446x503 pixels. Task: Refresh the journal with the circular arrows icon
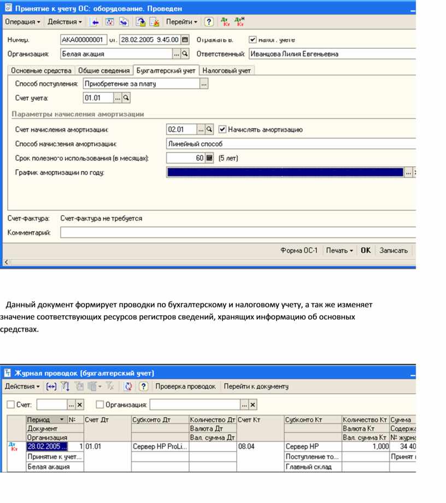[128, 386]
